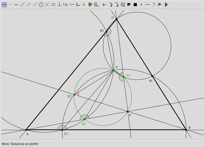
Task: Select vertex point A
Action: 26,130
